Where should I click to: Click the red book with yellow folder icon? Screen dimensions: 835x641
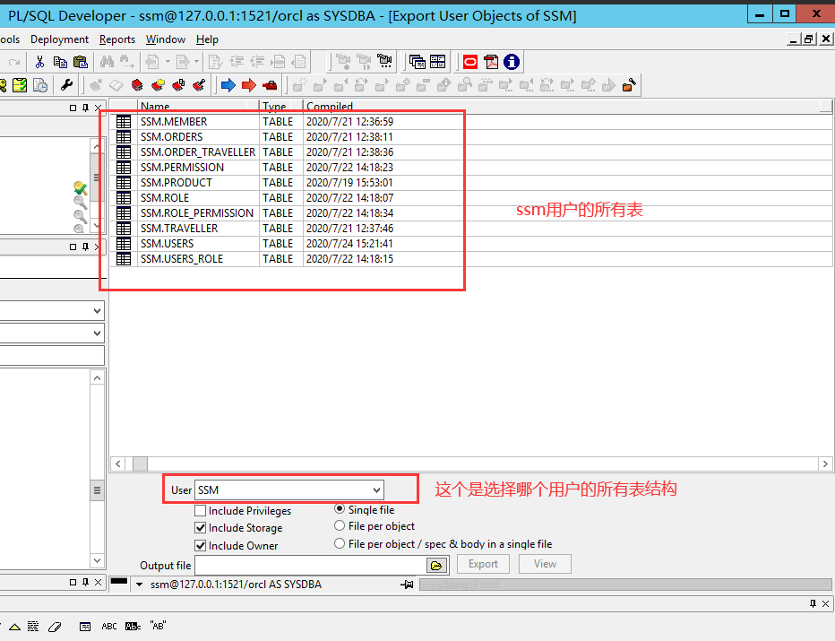(x=158, y=85)
